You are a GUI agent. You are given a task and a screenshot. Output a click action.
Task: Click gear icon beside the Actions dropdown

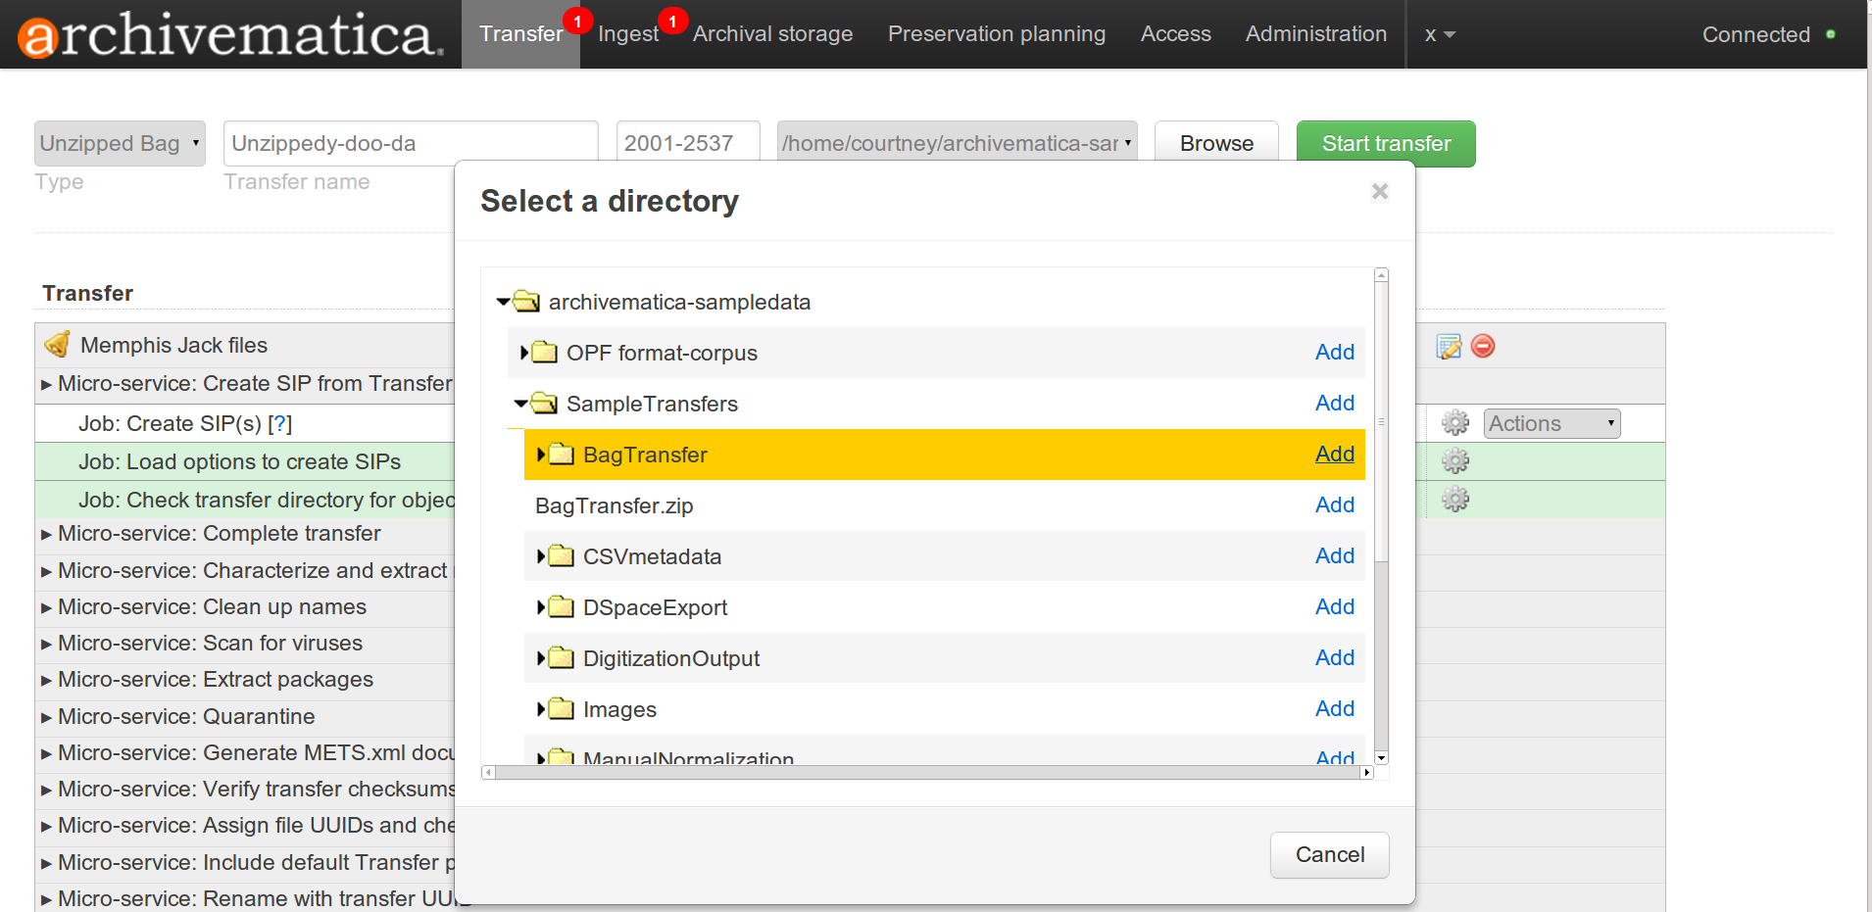pyautogui.click(x=1455, y=423)
